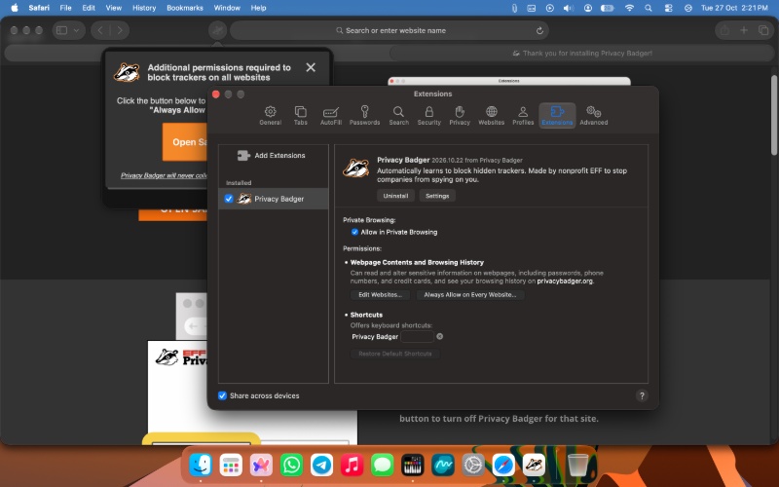Open Privacy Badger Settings button
This screenshot has width=779, height=487.
click(437, 196)
